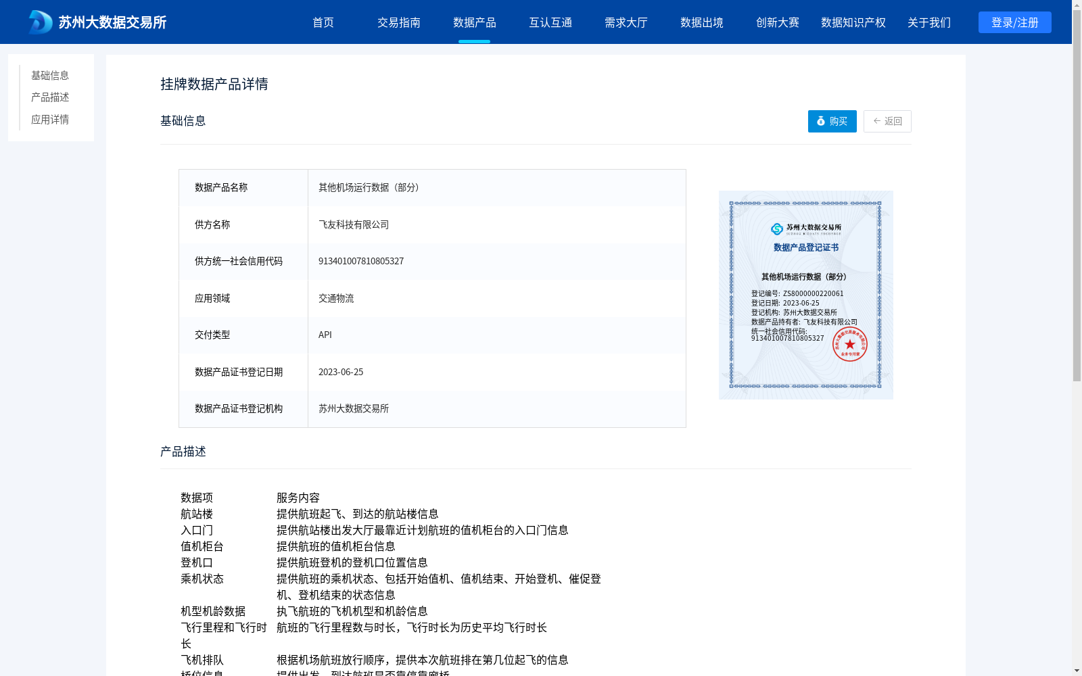Select registration date 2023-06-25 in table
The image size is (1082, 676).
click(x=341, y=372)
